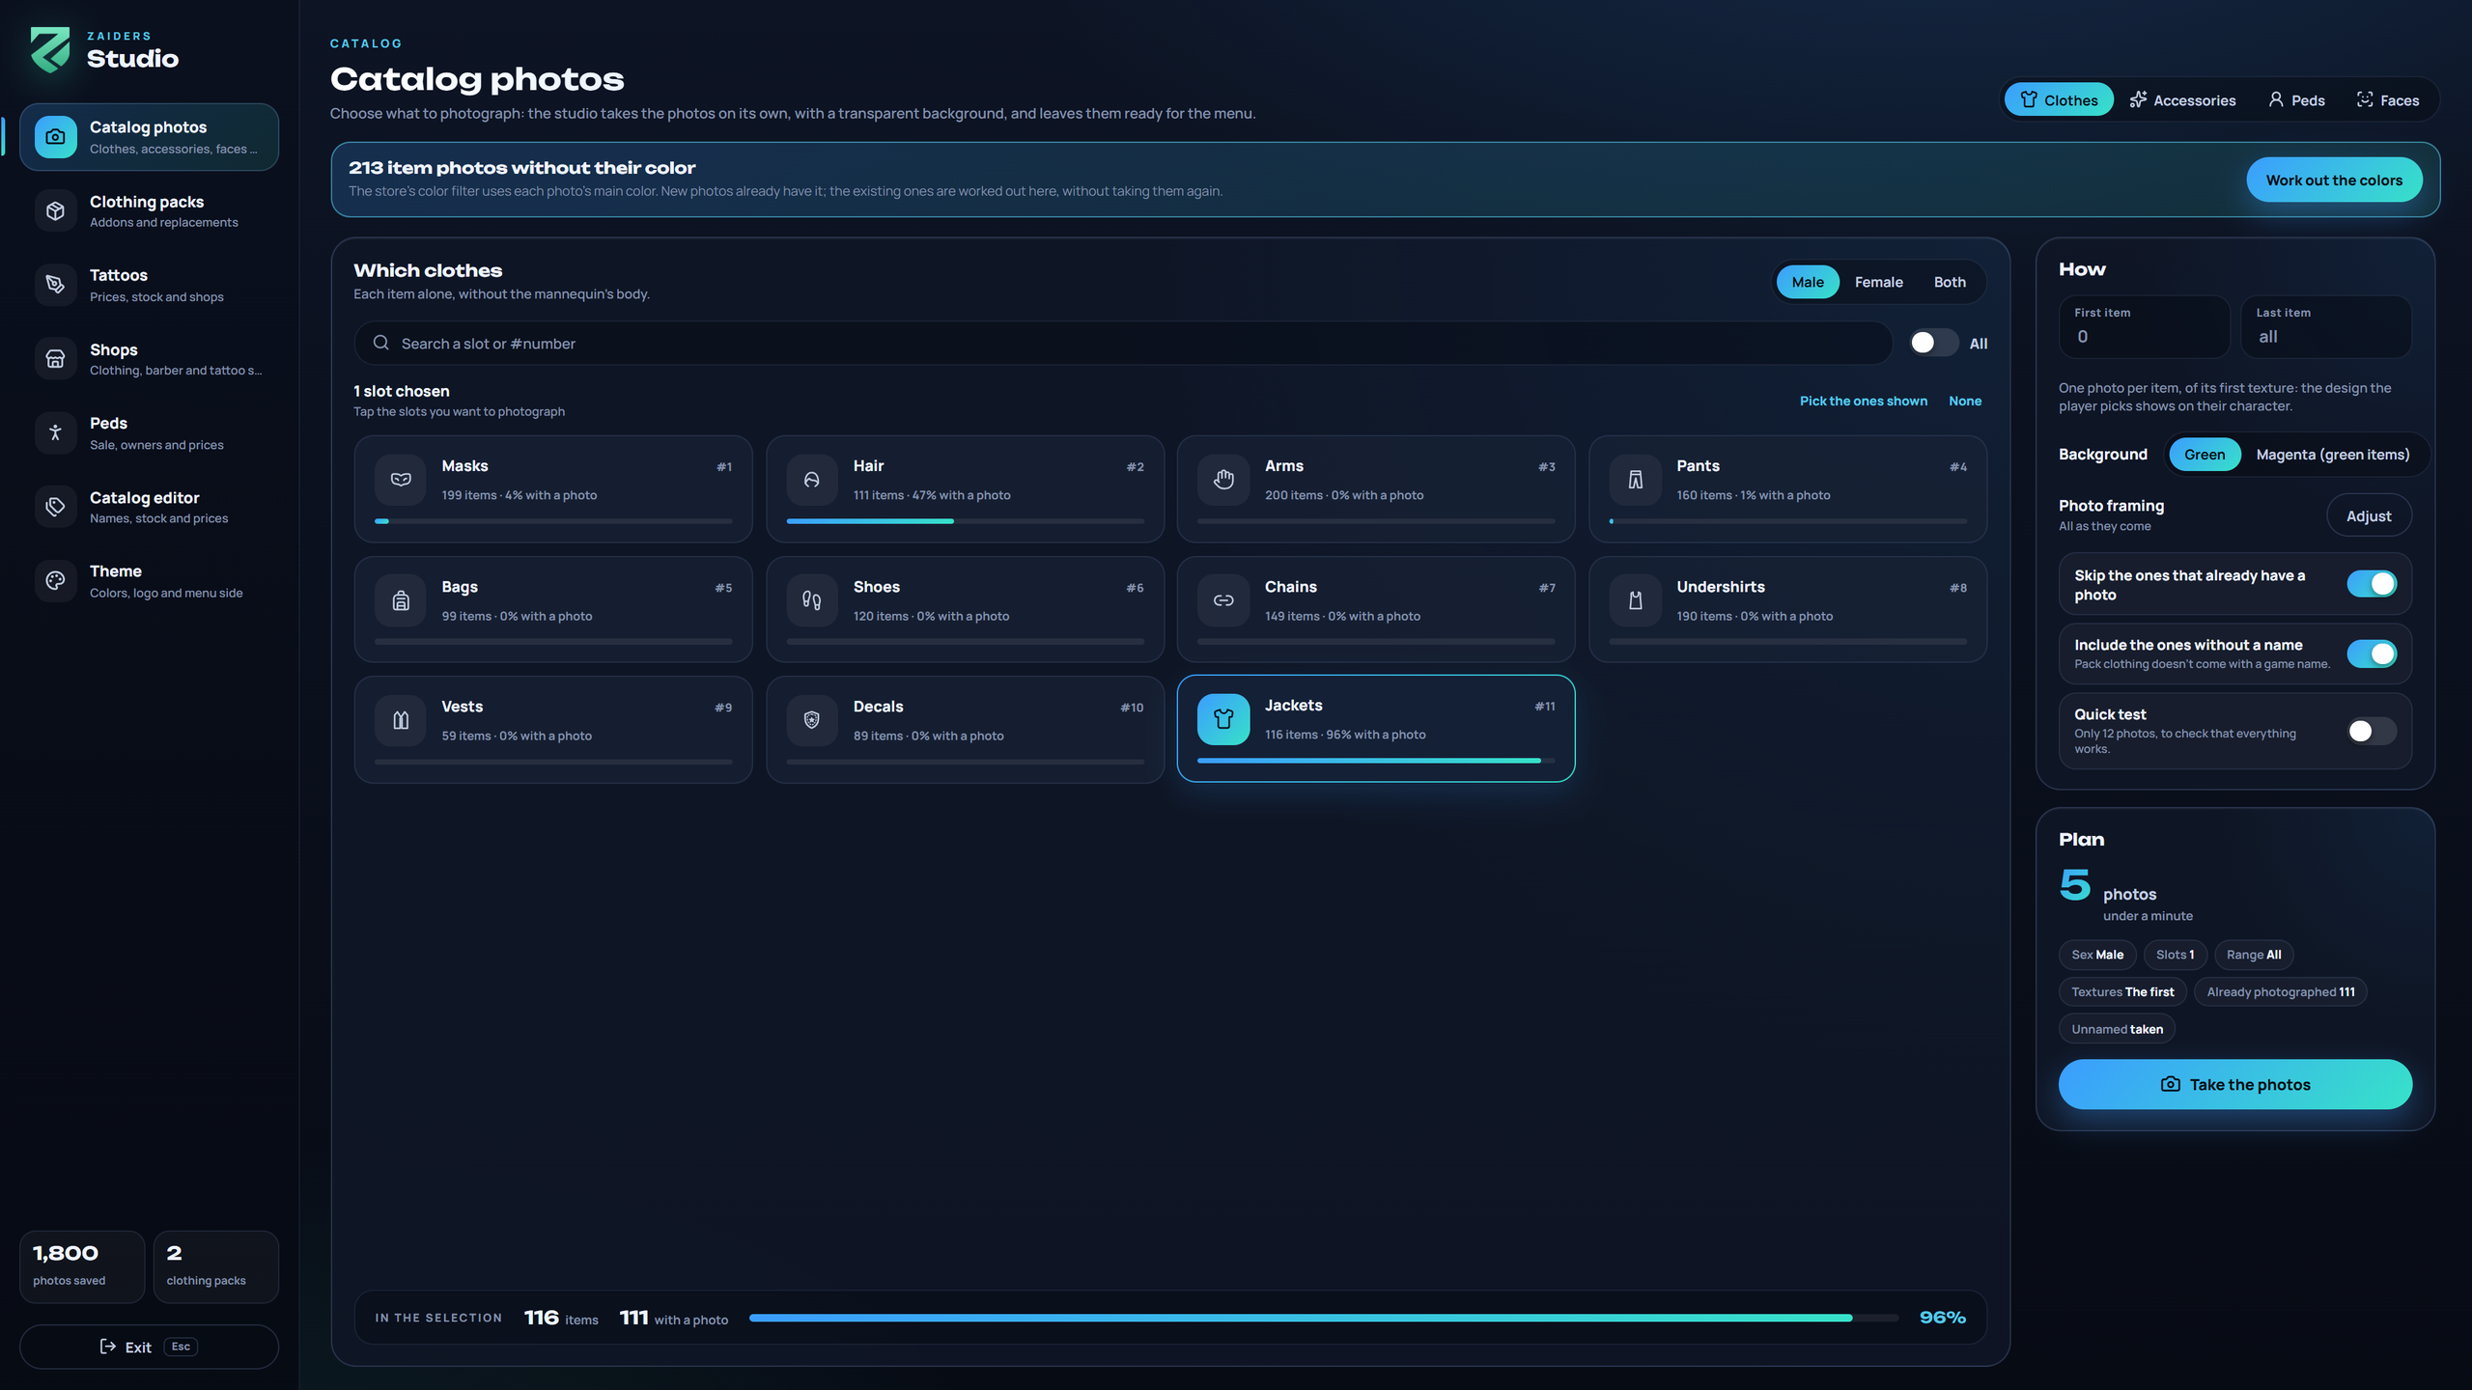Click the selection 96% progress bar

coord(1323,1318)
